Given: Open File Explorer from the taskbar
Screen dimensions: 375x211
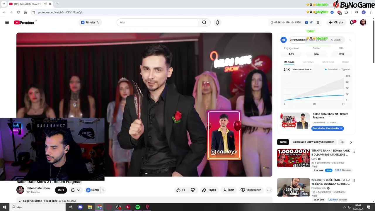Looking at the screenshot, I should coord(90,207).
